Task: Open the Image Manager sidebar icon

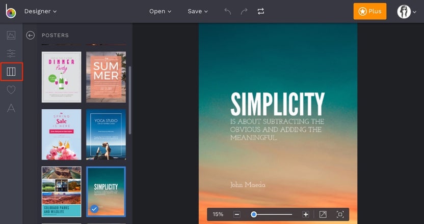Action: pyautogui.click(x=11, y=35)
